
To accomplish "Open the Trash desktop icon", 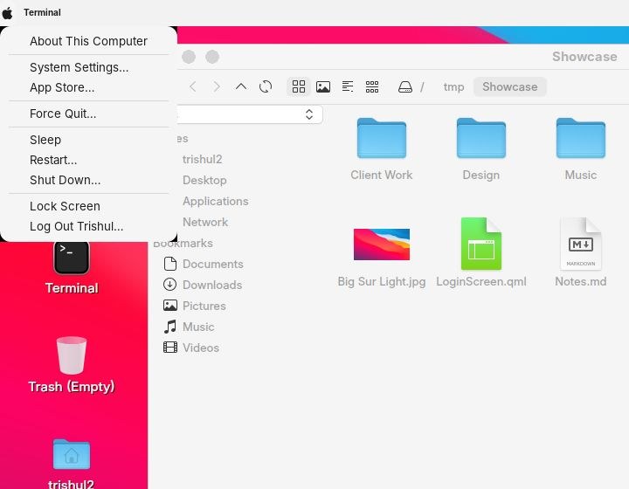I will click(72, 355).
